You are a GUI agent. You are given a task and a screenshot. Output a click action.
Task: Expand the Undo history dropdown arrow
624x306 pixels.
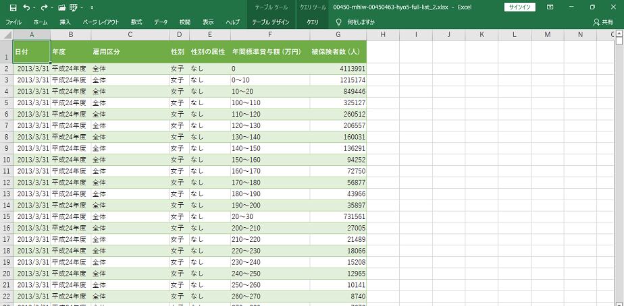pyautogui.click(x=35, y=7)
